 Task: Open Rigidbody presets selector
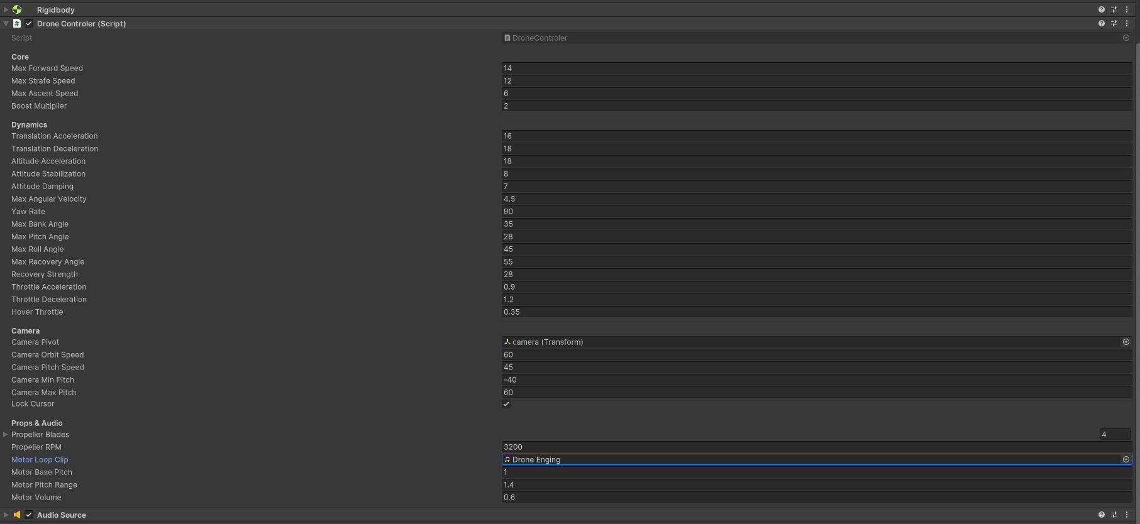1114,9
